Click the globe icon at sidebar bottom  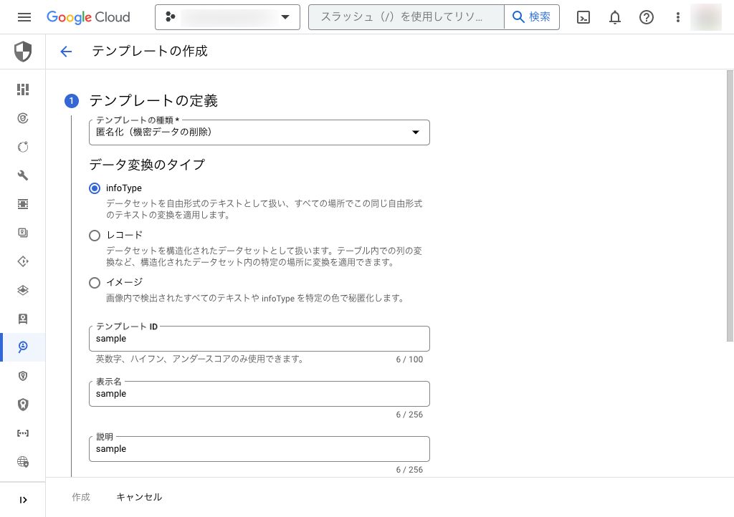point(22,462)
